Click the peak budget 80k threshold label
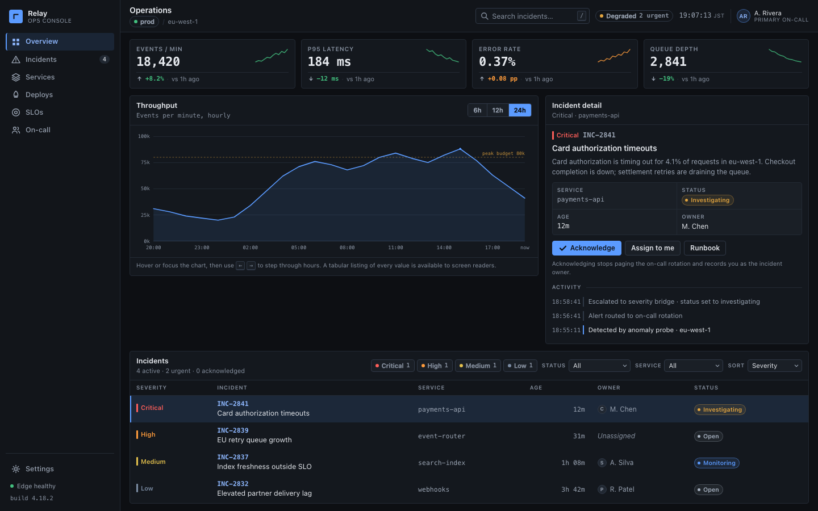This screenshot has width=818, height=511. pyautogui.click(x=503, y=153)
